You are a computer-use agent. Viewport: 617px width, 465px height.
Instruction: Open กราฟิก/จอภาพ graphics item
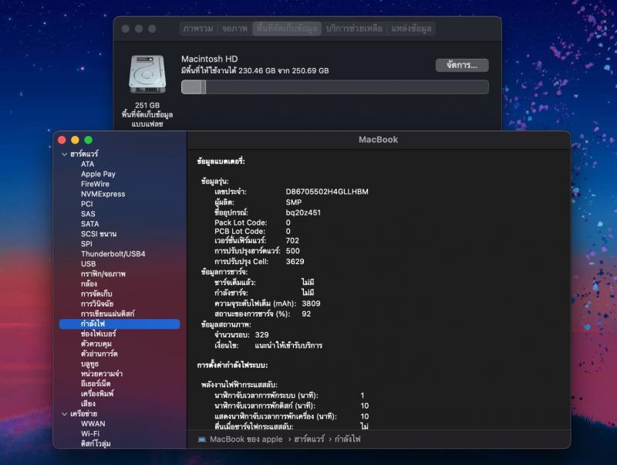click(x=103, y=274)
